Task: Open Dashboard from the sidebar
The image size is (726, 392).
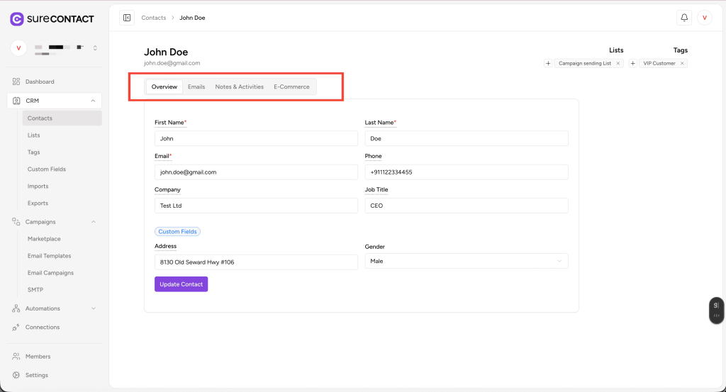Action: click(40, 82)
